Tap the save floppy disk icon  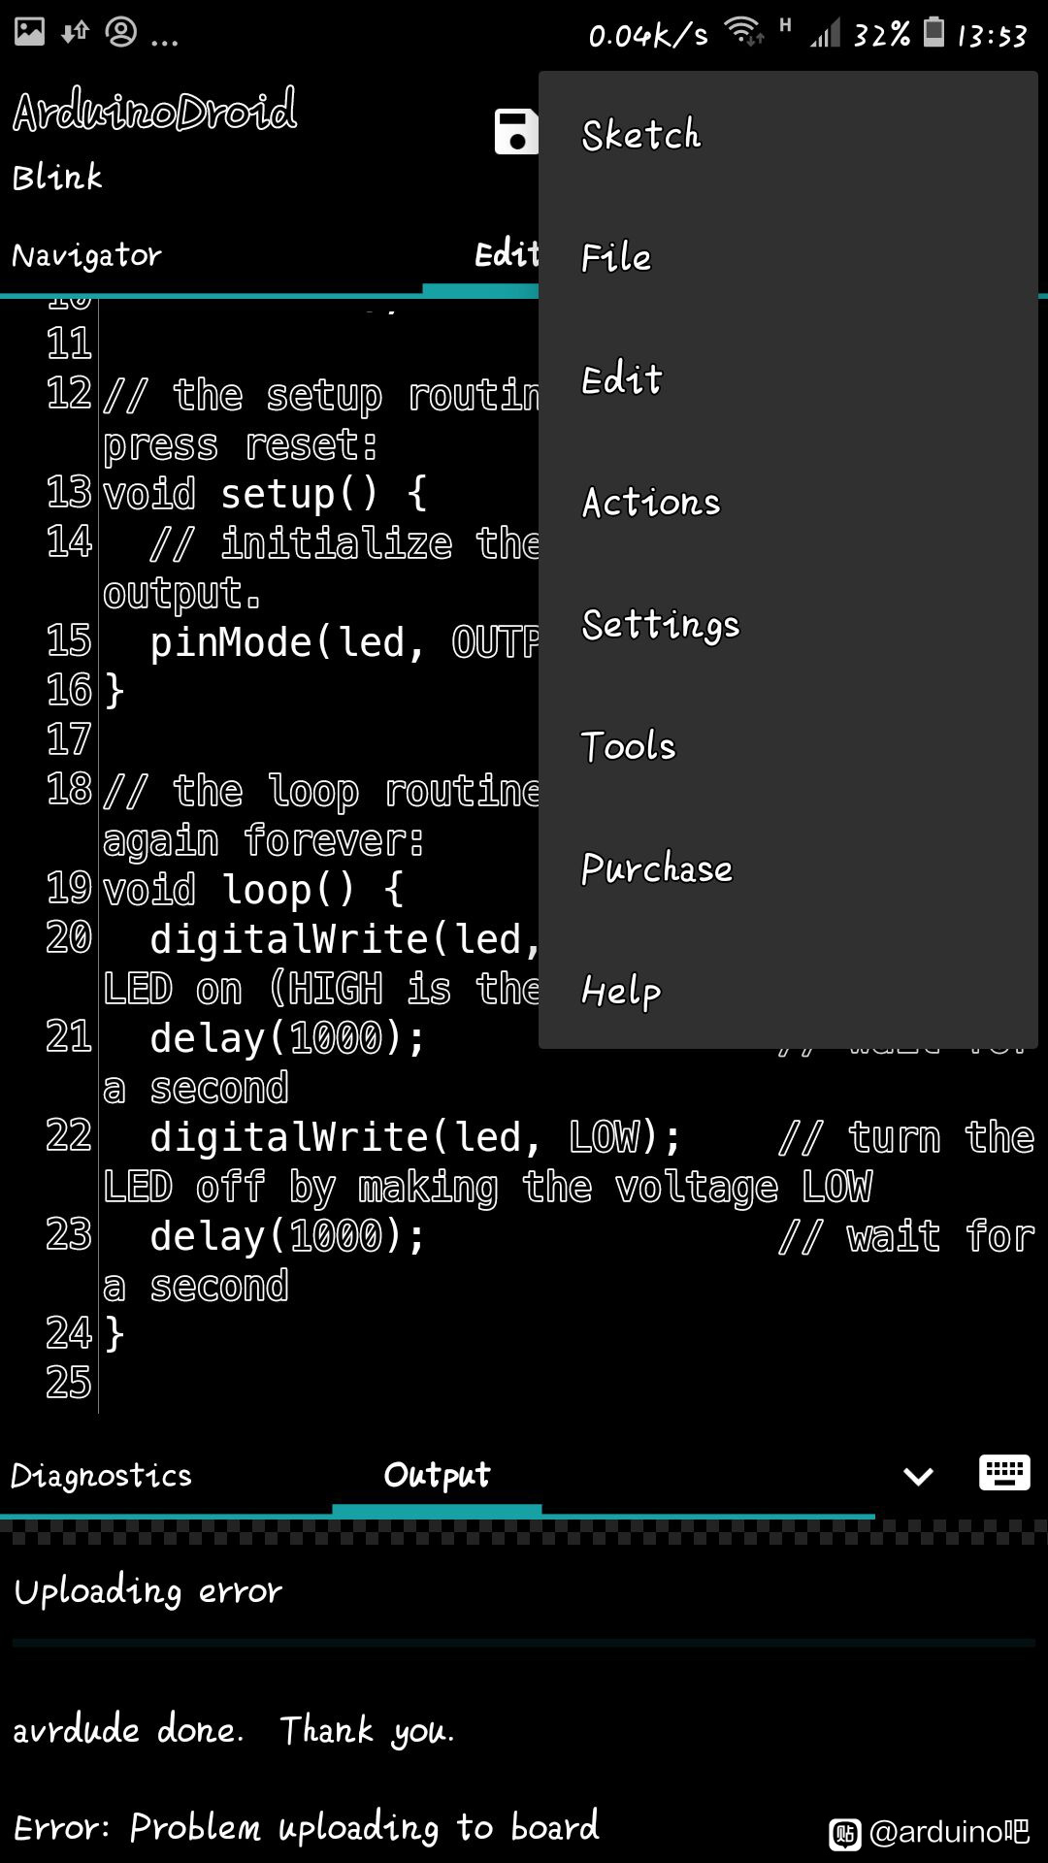[516, 131]
